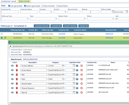Enable Show Contacts checkbox
The height and width of the screenshot is (105, 129).
click(x=42, y=6)
